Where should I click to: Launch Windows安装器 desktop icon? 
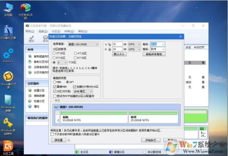8,101
